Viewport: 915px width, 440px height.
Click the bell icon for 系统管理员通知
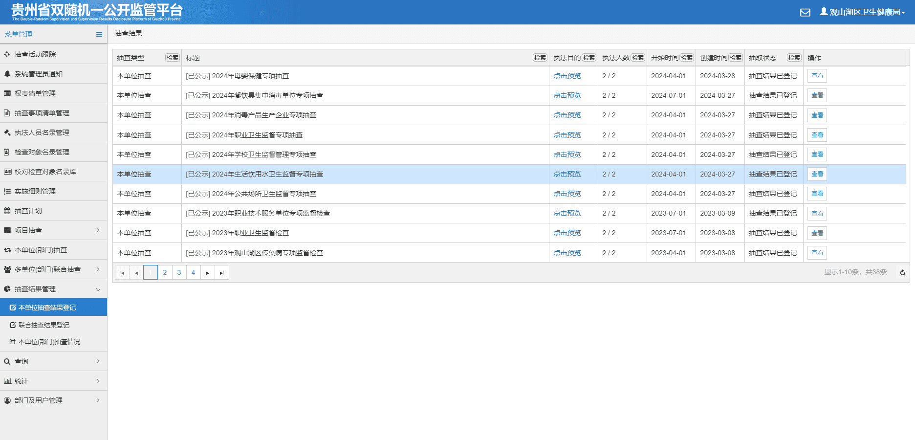[7, 74]
